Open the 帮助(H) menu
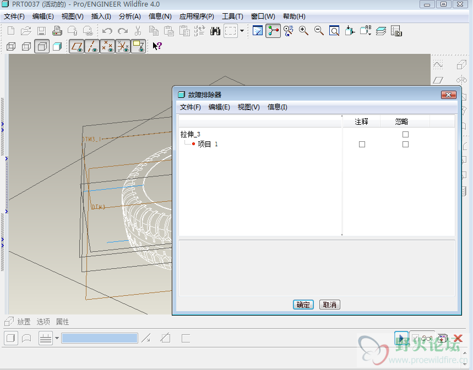 coord(294,16)
